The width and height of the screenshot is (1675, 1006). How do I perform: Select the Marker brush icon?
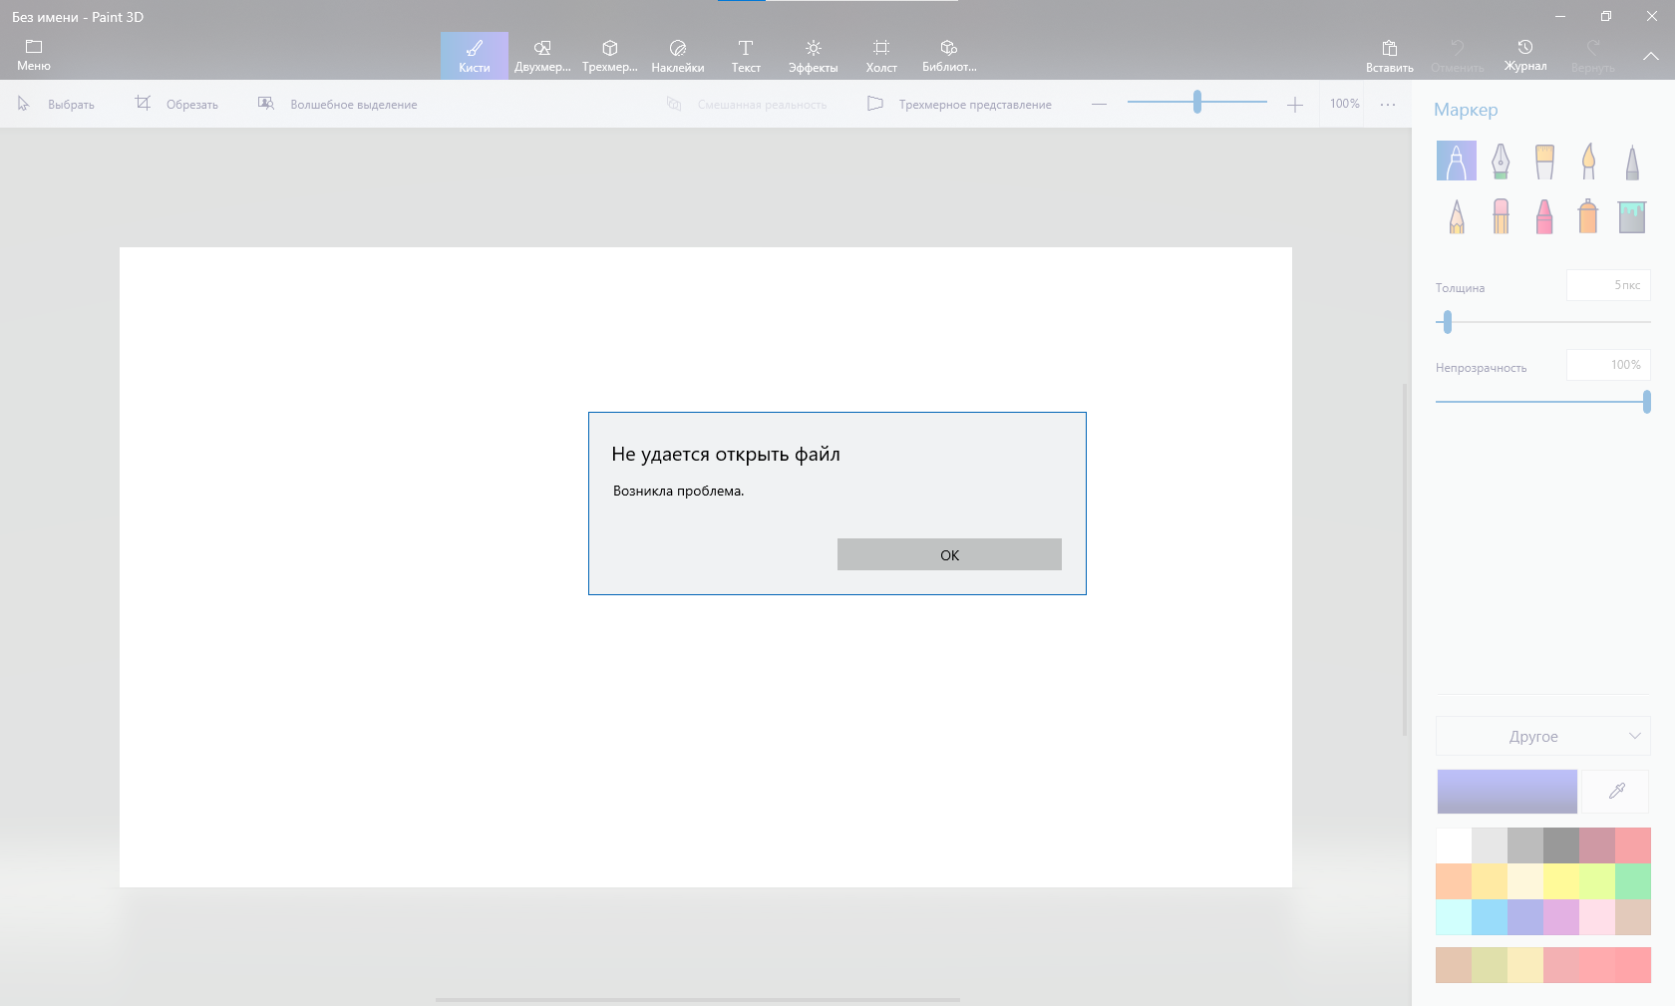[1457, 161]
